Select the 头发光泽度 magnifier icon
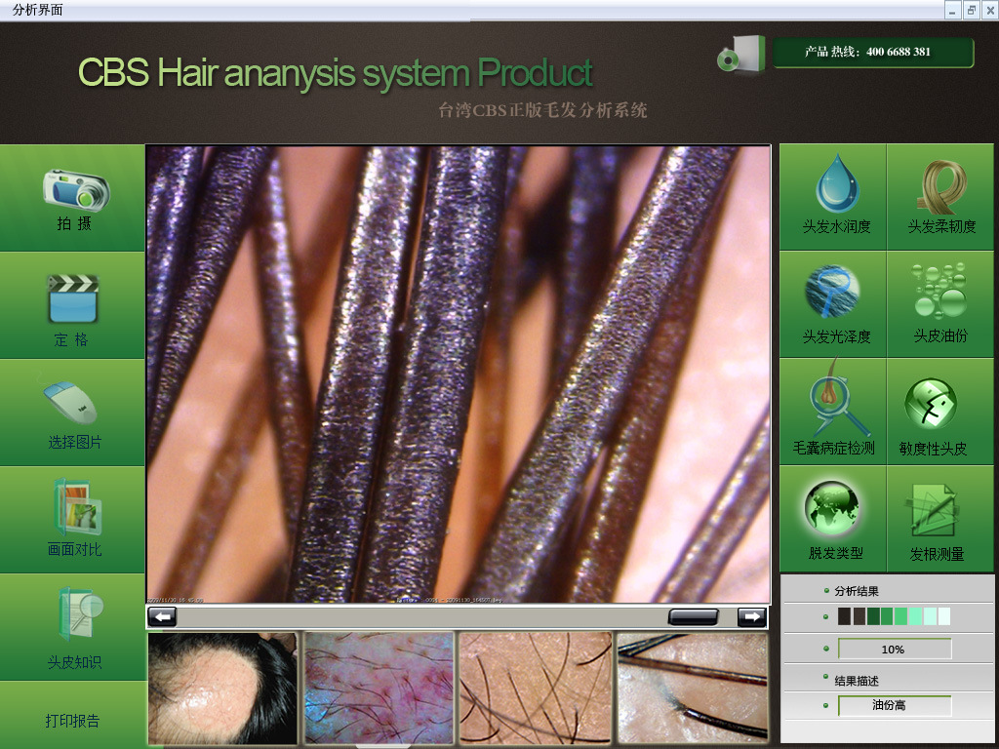999x749 pixels. pos(832,292)
